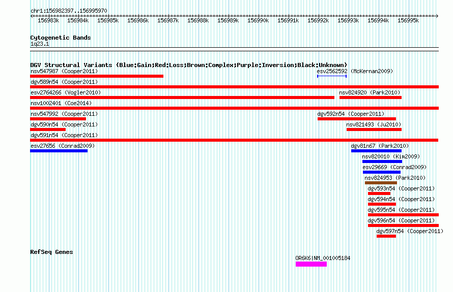Open the nsv547987 (Cooper2011) label
This screenshot has width=453, height=292.
tap(64, 71)
